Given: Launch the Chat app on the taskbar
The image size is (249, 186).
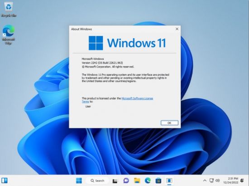Looking at the screenshot, I should [x=126, y=181].
